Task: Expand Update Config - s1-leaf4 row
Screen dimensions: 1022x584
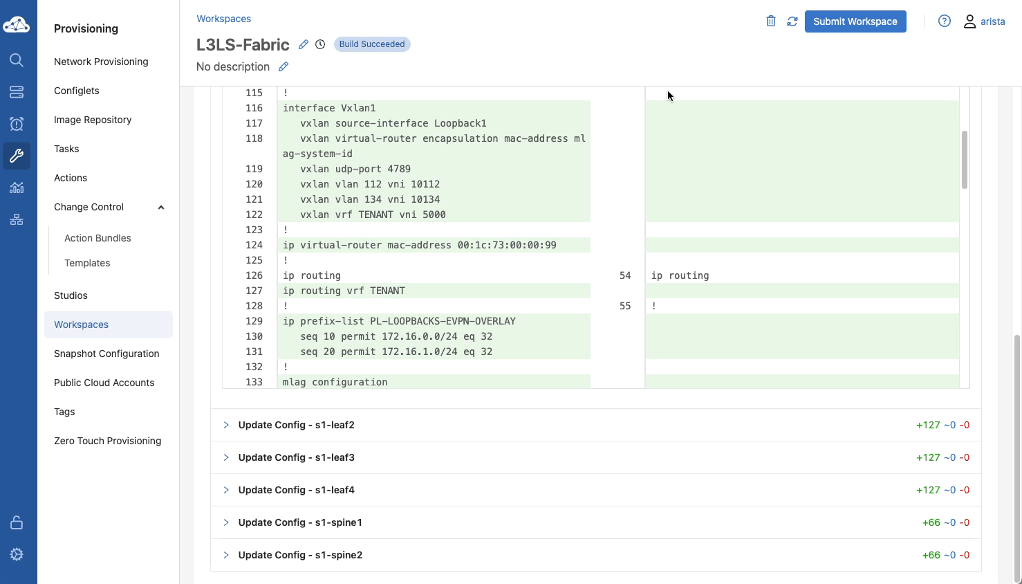Action: pyautogui.click(x=226, y=490)
